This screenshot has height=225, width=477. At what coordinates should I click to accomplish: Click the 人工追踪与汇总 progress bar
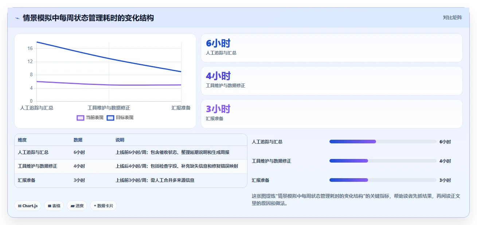click(x=383, y=142)
